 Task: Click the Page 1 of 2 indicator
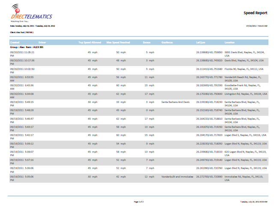(x=138, y=201)
